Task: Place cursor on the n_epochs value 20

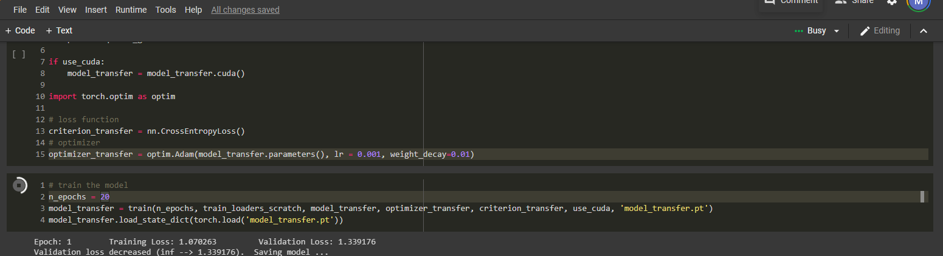Action: click(x=105, y=197)
